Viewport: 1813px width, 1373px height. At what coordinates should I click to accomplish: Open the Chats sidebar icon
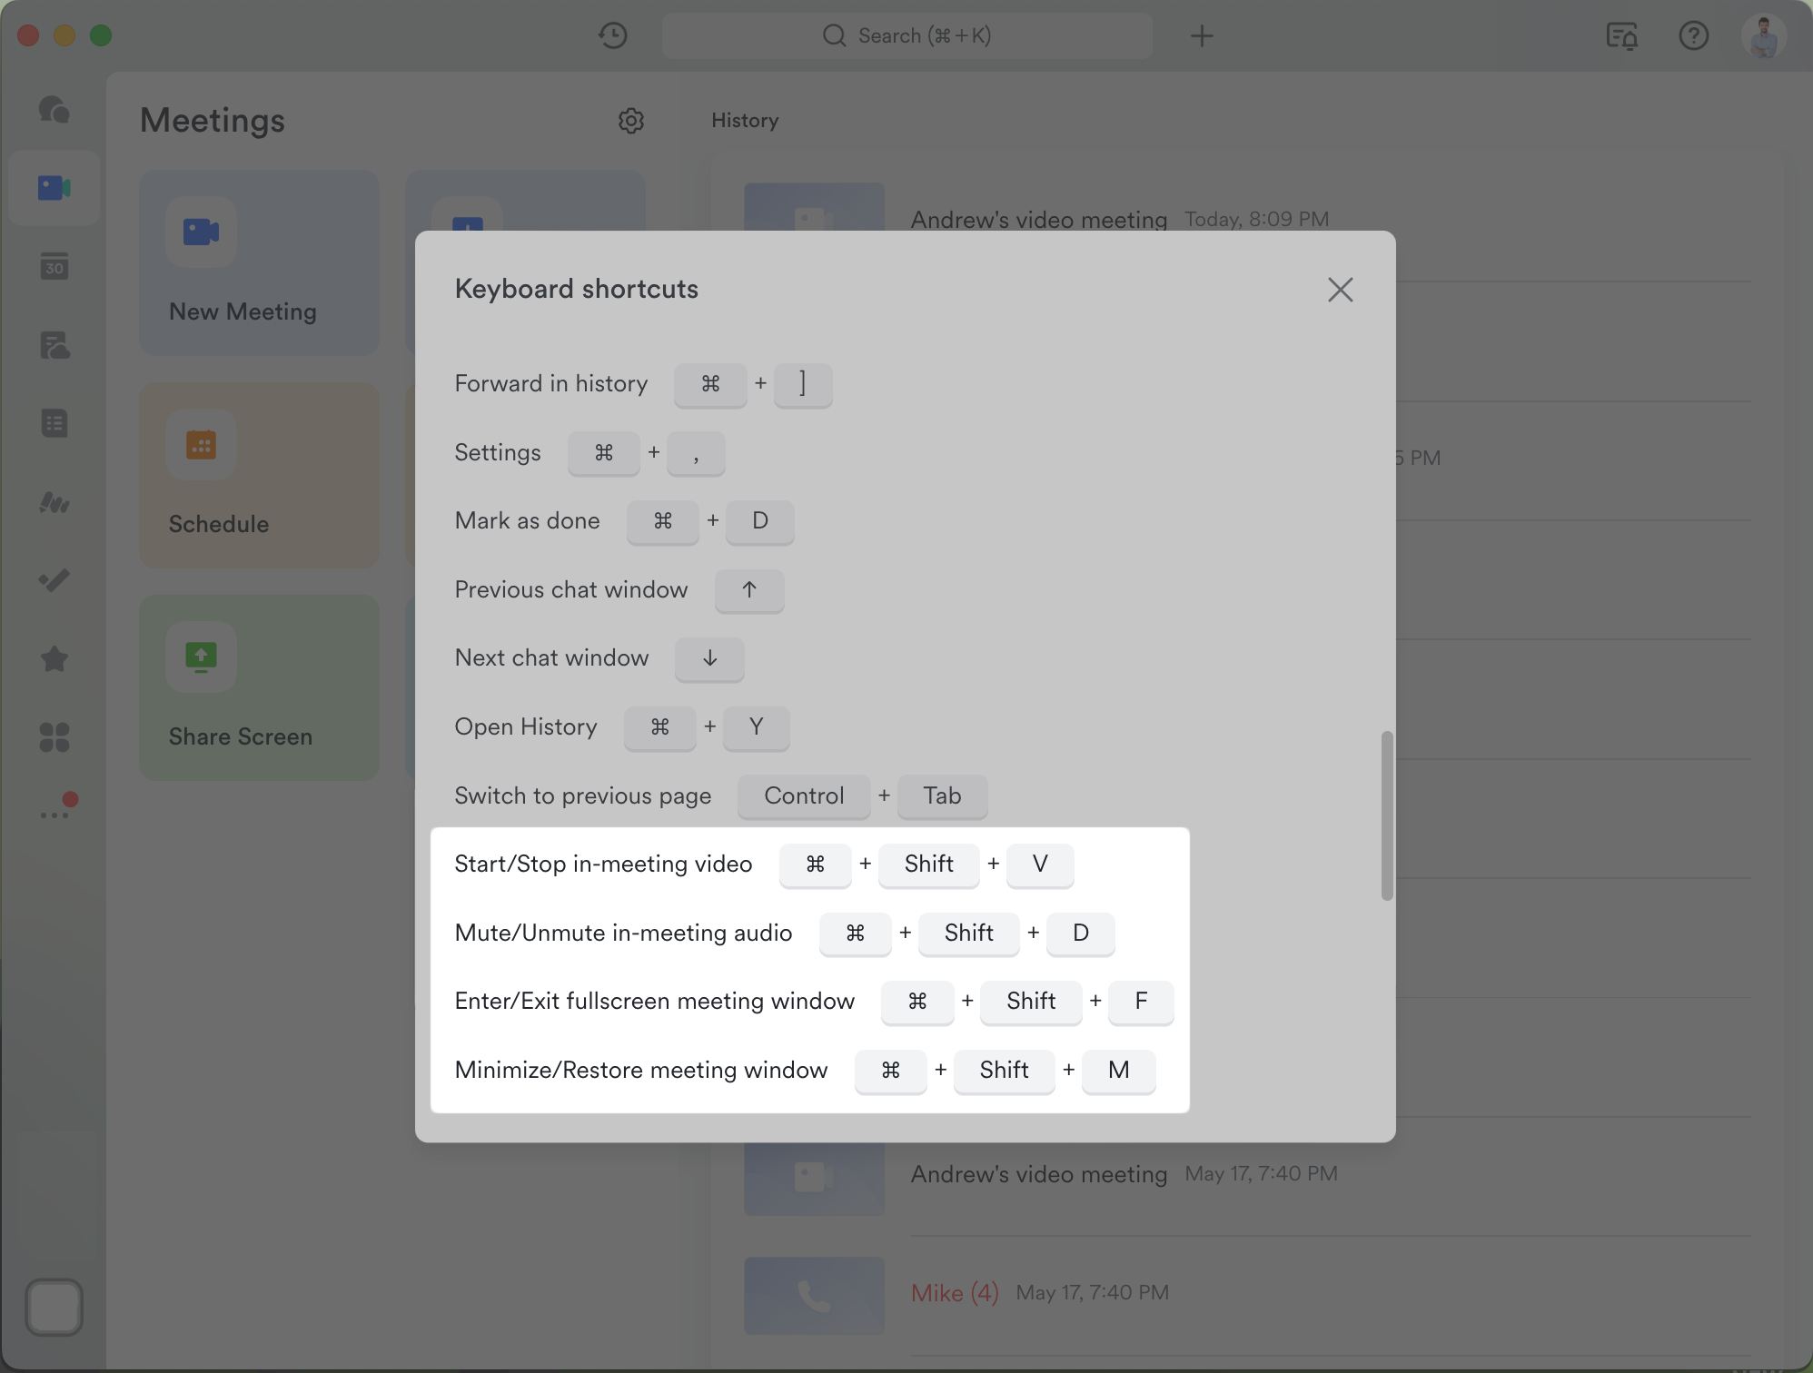(x=54, y=111)
